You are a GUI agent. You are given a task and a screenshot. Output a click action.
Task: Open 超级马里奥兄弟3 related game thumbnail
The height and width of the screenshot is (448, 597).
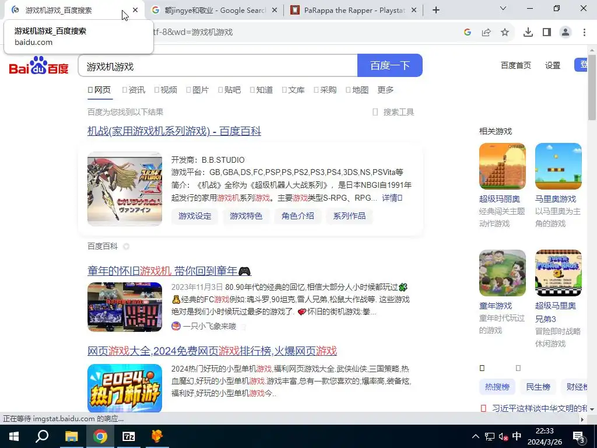tap(559, 273)
